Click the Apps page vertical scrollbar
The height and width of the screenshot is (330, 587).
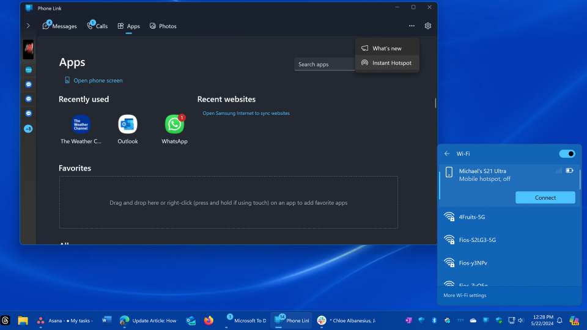click(x=435, y=103)
